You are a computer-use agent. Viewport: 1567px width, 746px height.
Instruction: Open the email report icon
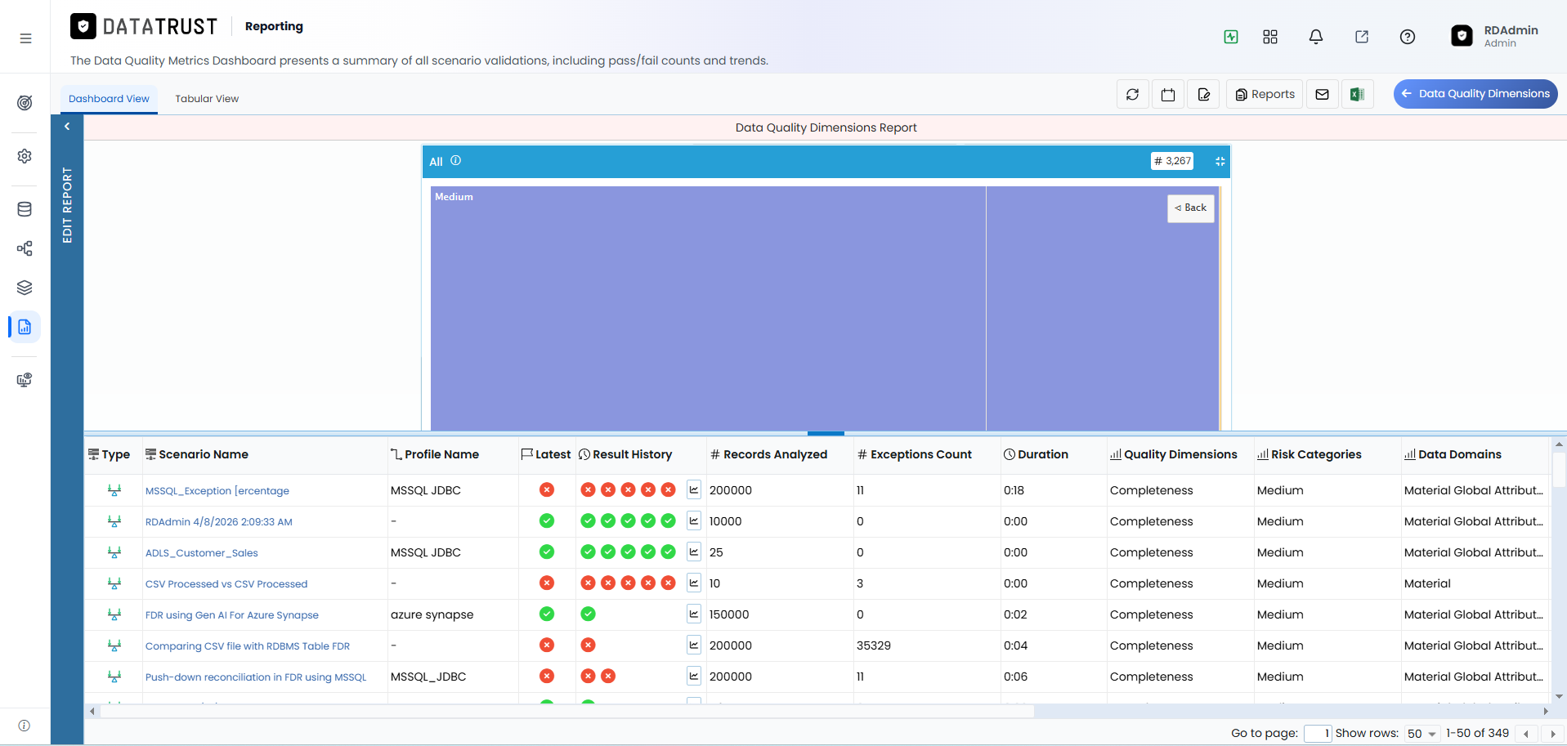point(1322,95)
